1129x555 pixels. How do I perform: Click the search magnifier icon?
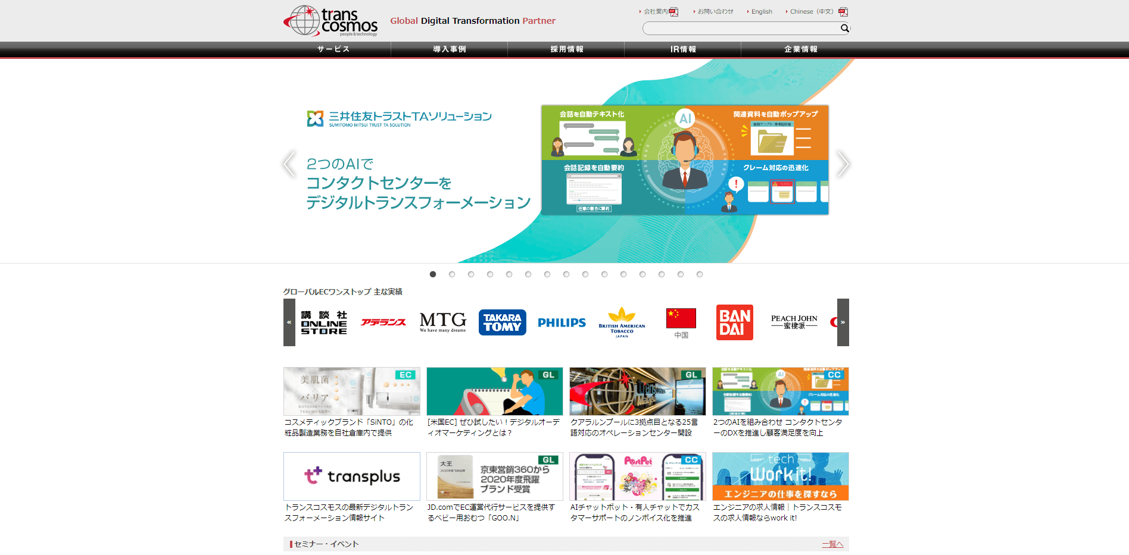pos(844,29)
